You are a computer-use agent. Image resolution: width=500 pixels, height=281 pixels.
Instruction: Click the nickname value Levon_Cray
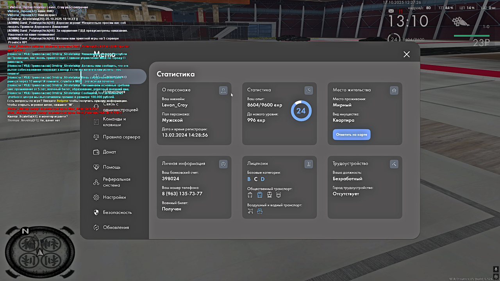(175, 105)
